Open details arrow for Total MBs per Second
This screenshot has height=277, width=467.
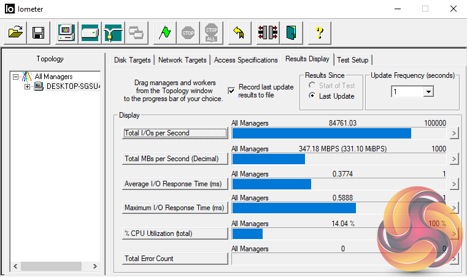point(454,159)
